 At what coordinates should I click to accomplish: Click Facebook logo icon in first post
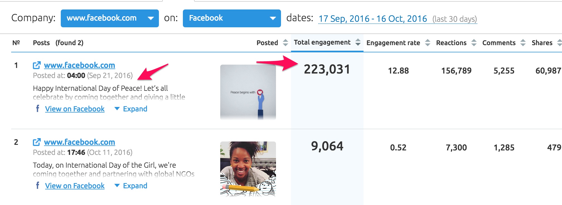[38, 108]
